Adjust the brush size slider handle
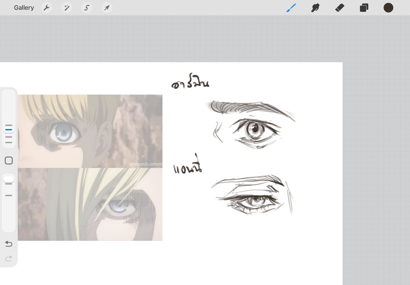The height and width of the screenshot is (285, 410). click(9, 130)
